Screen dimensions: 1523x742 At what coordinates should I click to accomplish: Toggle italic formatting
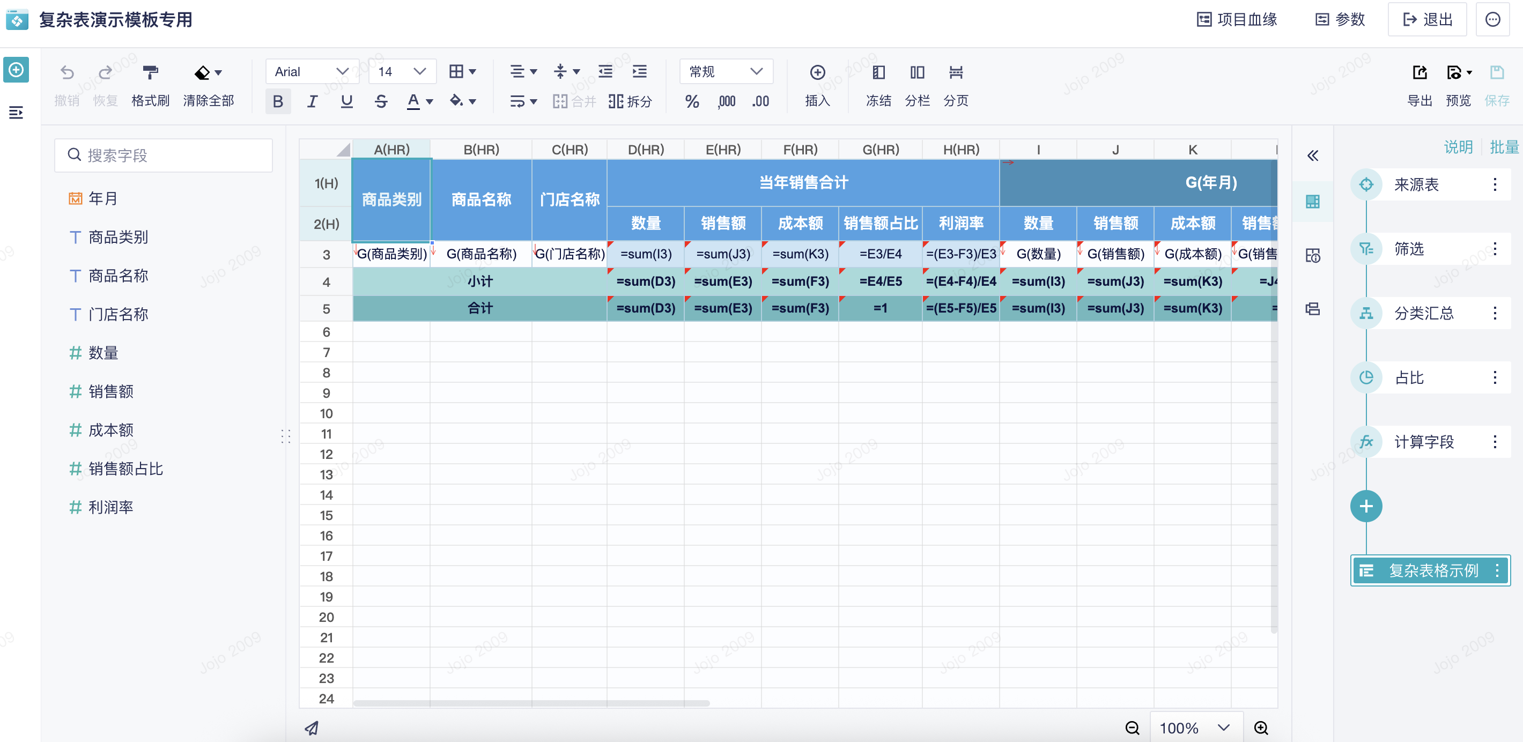pyautogui.click(x=312, y=102)
